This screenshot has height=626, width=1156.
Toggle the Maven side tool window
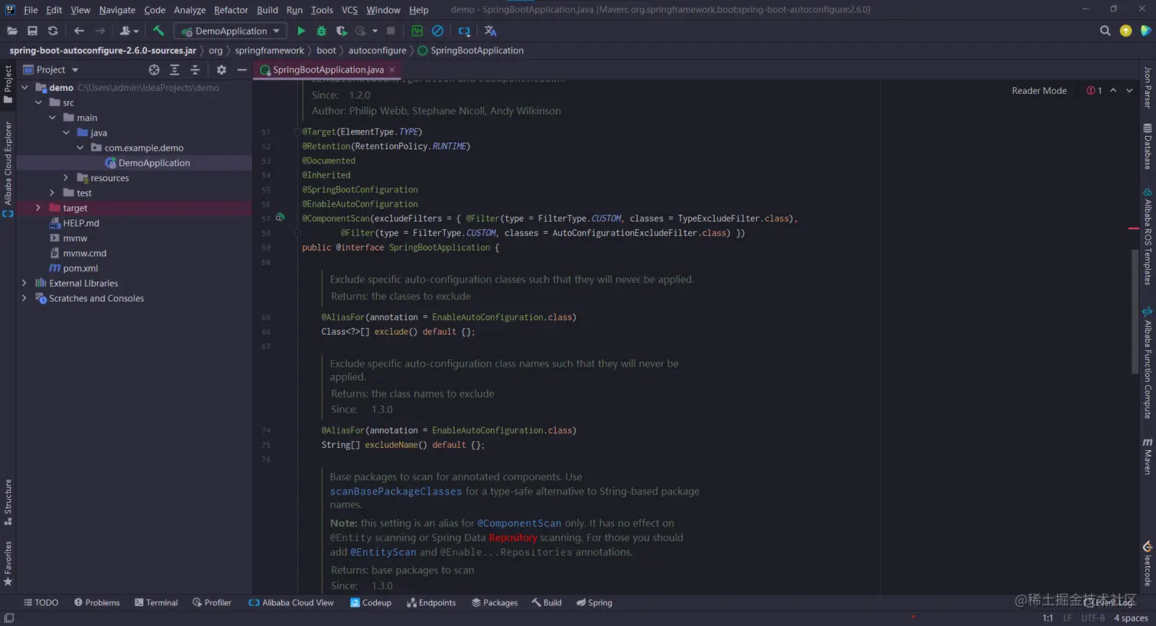(1148, 456)
